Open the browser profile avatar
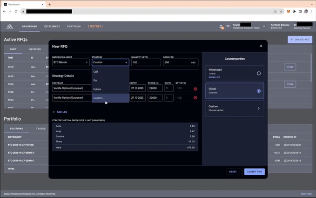The width and height of the screenshot is (316, 198). [x=306, y=12]
